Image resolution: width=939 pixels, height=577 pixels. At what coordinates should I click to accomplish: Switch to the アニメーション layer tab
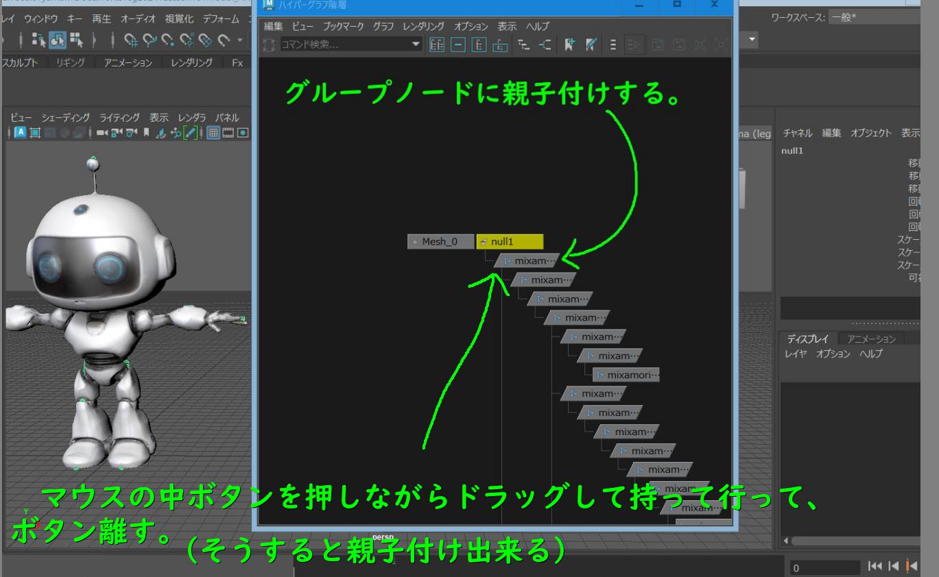pyautogui.click(x=871, y=339)
